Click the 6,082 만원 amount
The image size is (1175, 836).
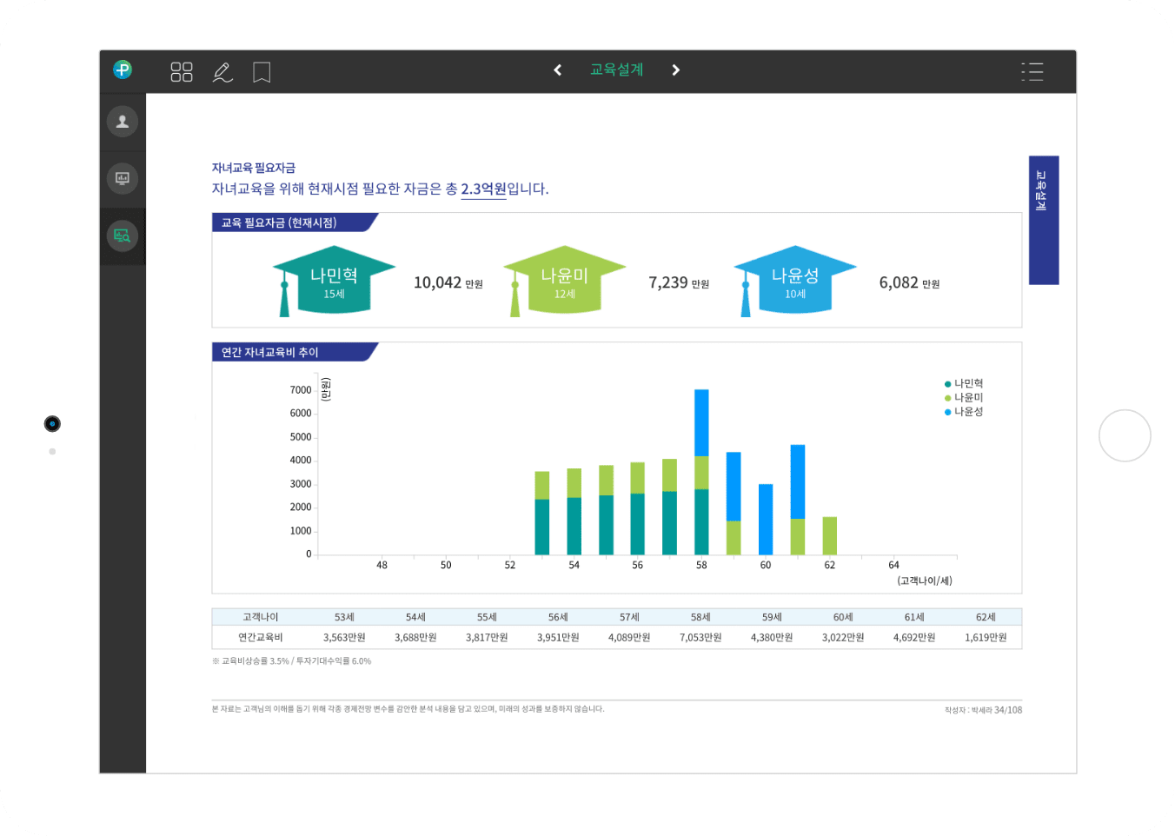pyautogui.click(x=909, y=282)
